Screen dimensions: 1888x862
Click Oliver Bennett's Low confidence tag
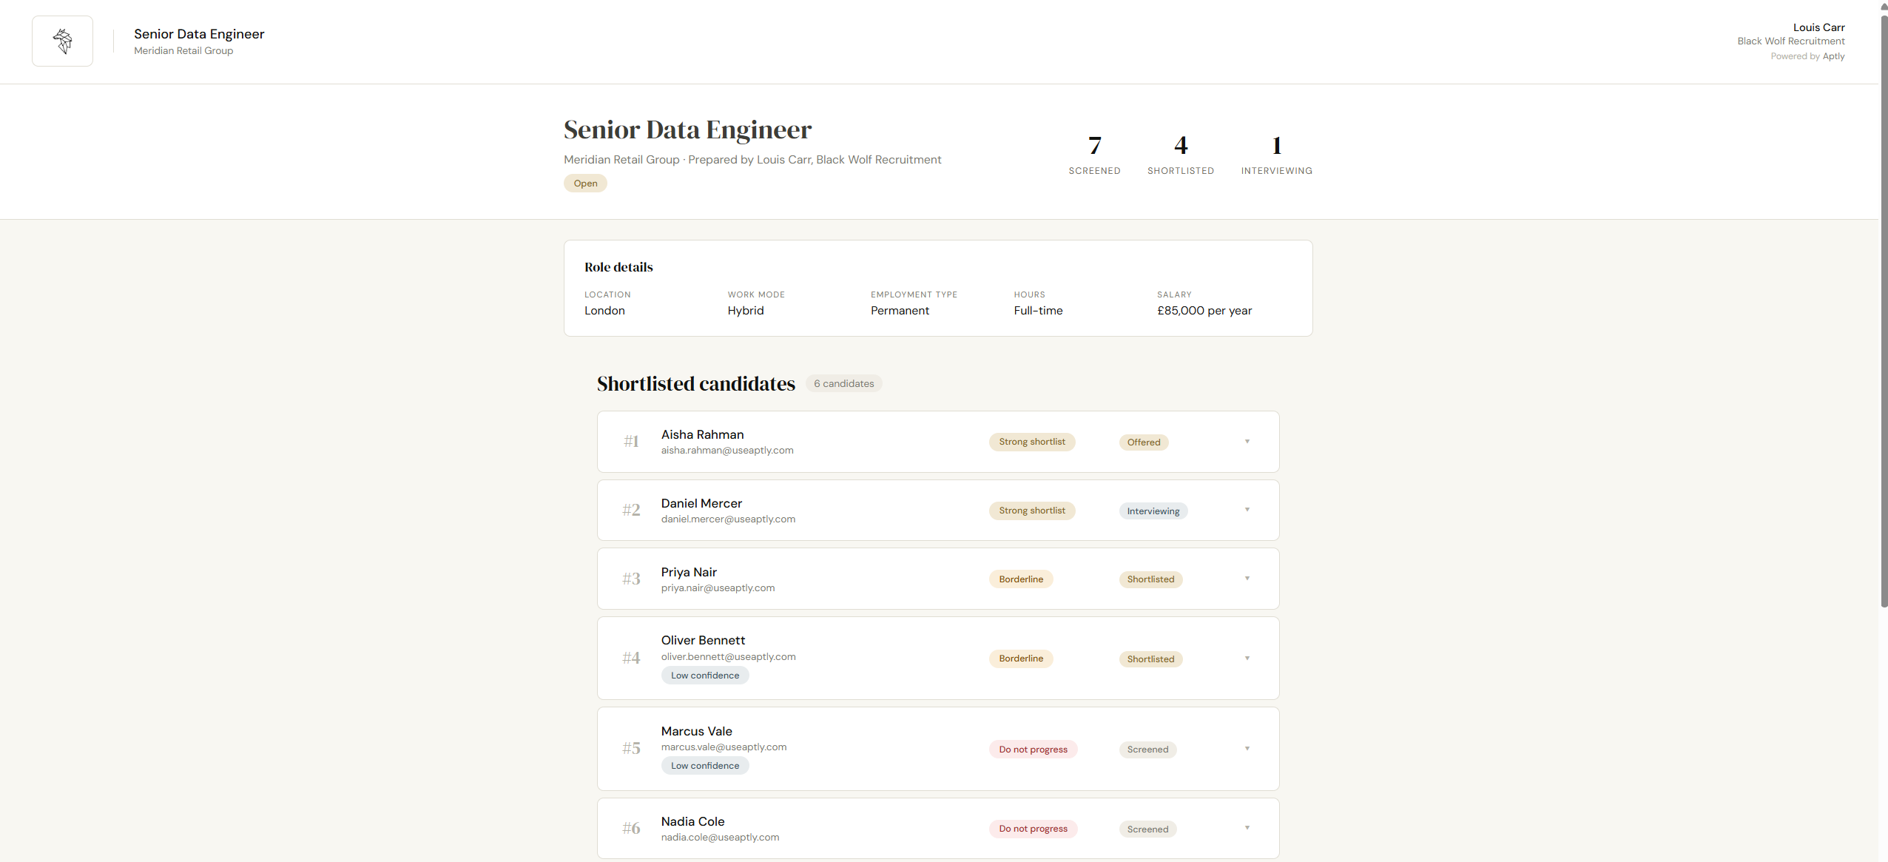(705, 676)
